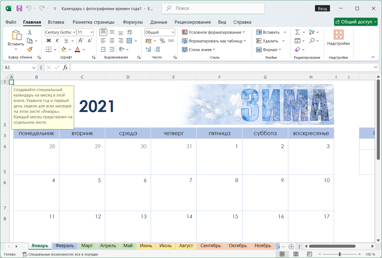
Task: Click the Общий доступ share button
Action: tap(356, 22)
